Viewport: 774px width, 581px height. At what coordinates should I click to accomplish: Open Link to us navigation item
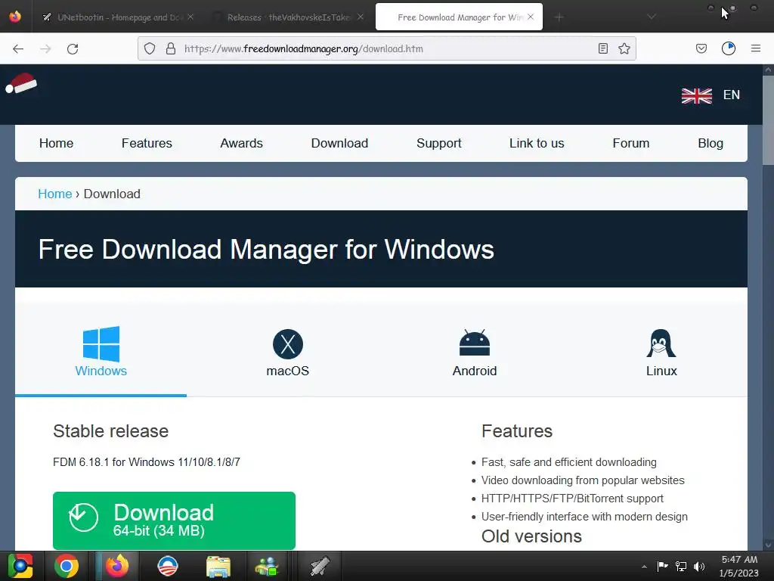click(x=537, y=143)
